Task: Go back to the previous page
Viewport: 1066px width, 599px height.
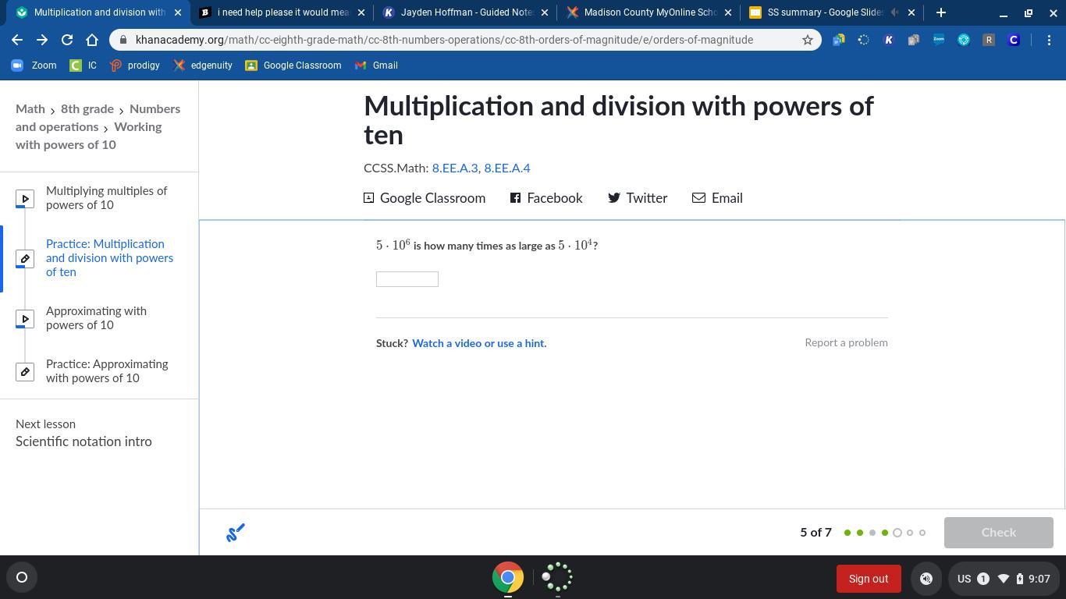Action: coord(17,40)
